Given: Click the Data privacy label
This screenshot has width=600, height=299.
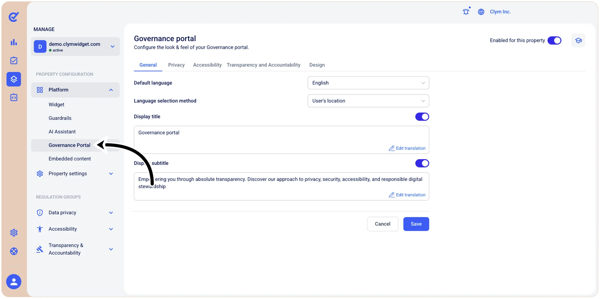Looking at the screenshot, I should coord(62,213).
